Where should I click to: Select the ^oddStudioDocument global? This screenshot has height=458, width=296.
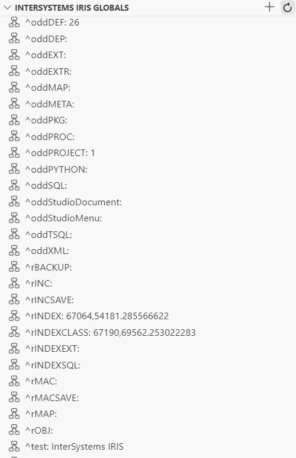coord(148,202)
